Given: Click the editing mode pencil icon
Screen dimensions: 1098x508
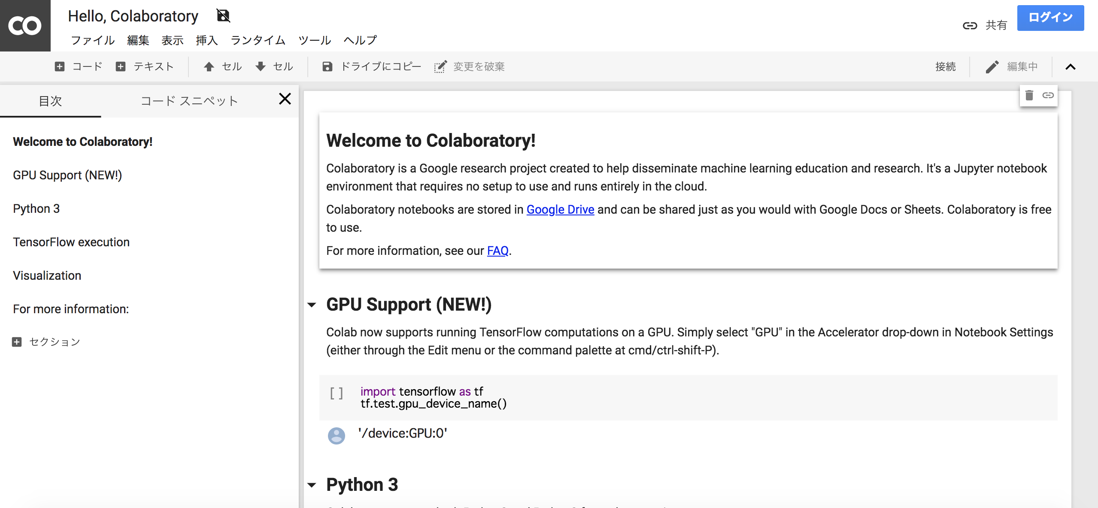Looking at the screenshot, I should [x=992, y=67].
